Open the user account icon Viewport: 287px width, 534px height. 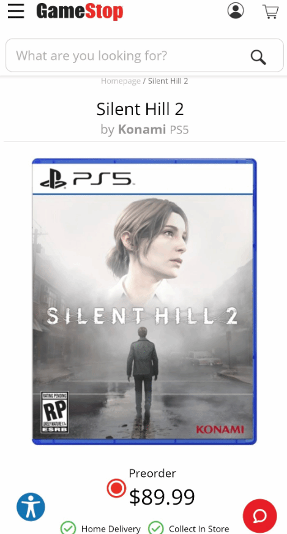(236, 10)
